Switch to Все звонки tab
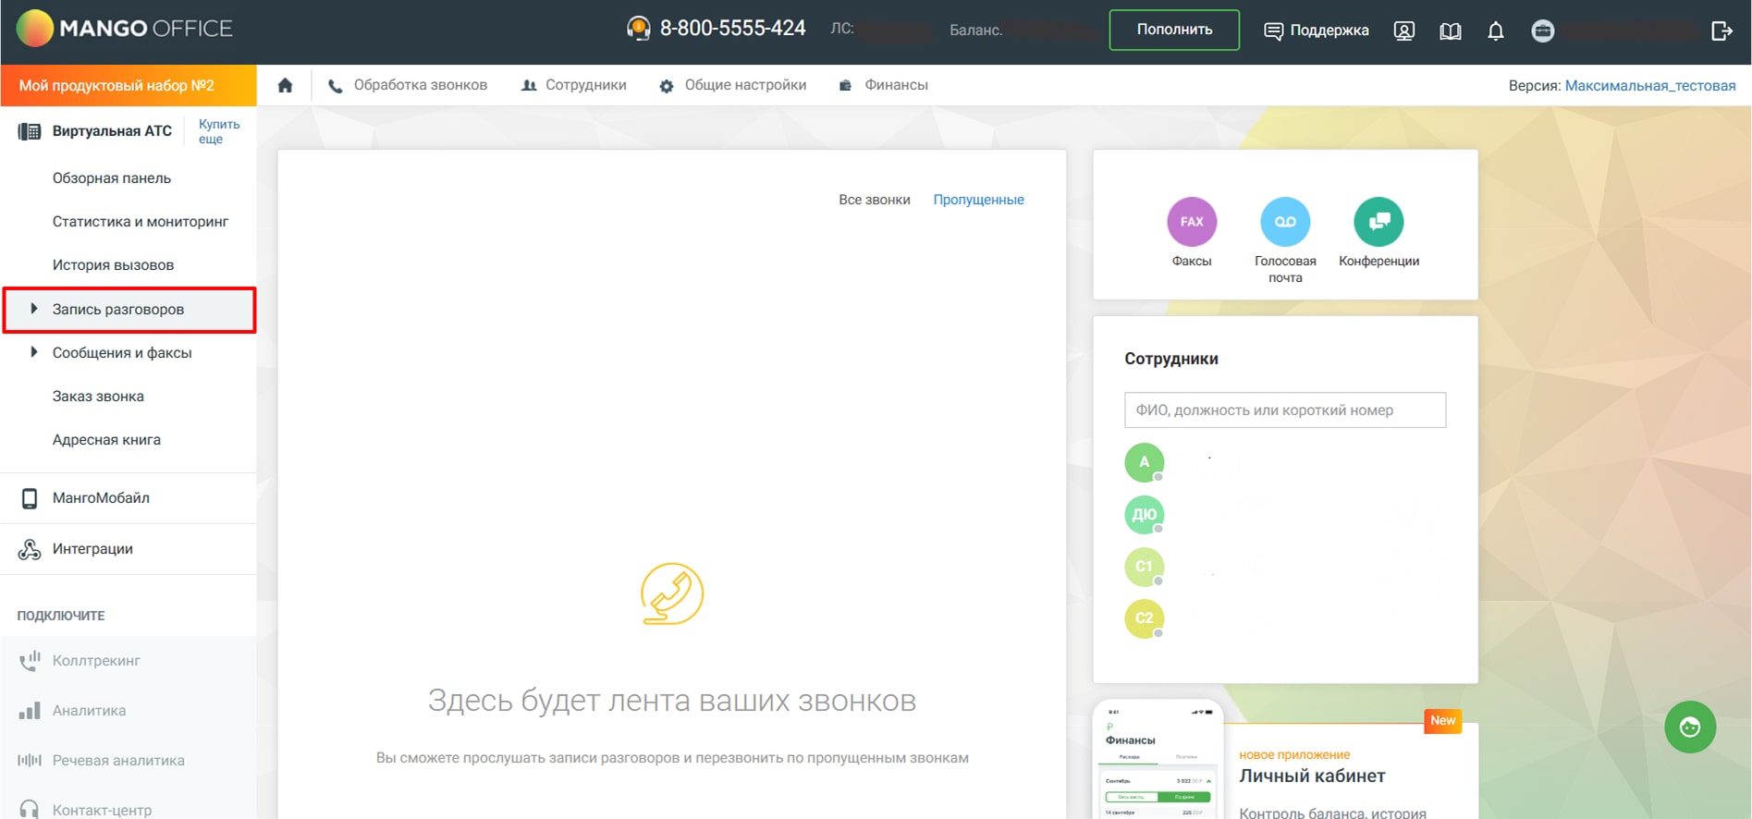1752x819 pixels. 874,200
